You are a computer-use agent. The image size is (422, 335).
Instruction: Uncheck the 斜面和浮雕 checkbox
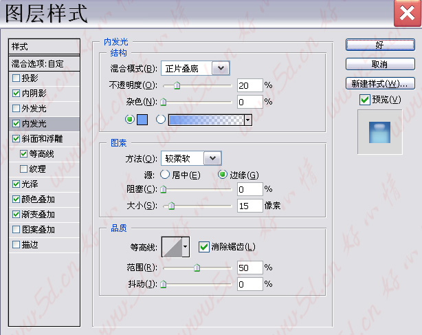(x=16, y=139)
